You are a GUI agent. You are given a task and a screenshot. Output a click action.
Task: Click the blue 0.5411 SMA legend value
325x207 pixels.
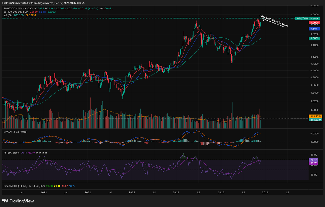[x=42, y=12]
